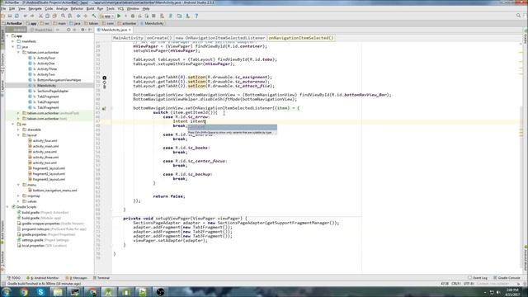This screenshot has height=297, width=528.
Task: Click the Synchronize toolbar icon
Action: click(x=16, y=16)
